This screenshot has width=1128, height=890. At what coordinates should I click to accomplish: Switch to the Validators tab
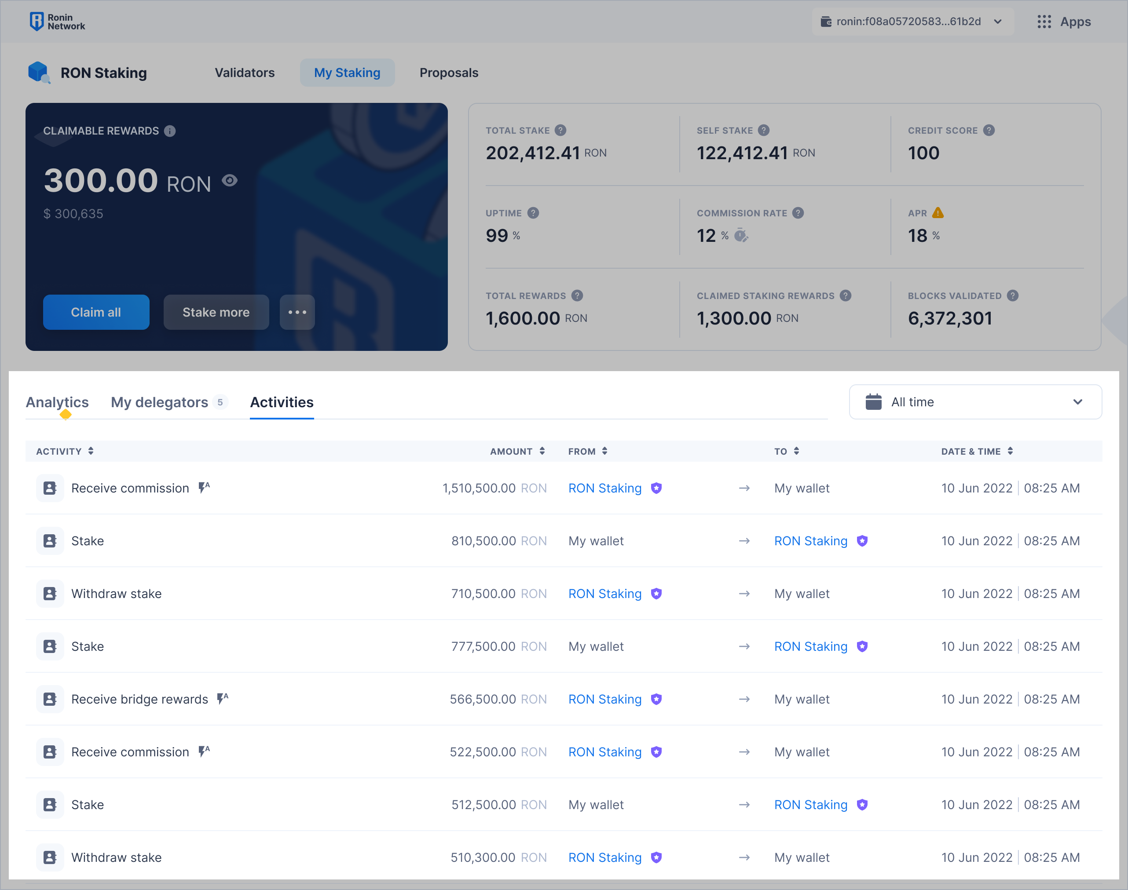coord(245,73)
